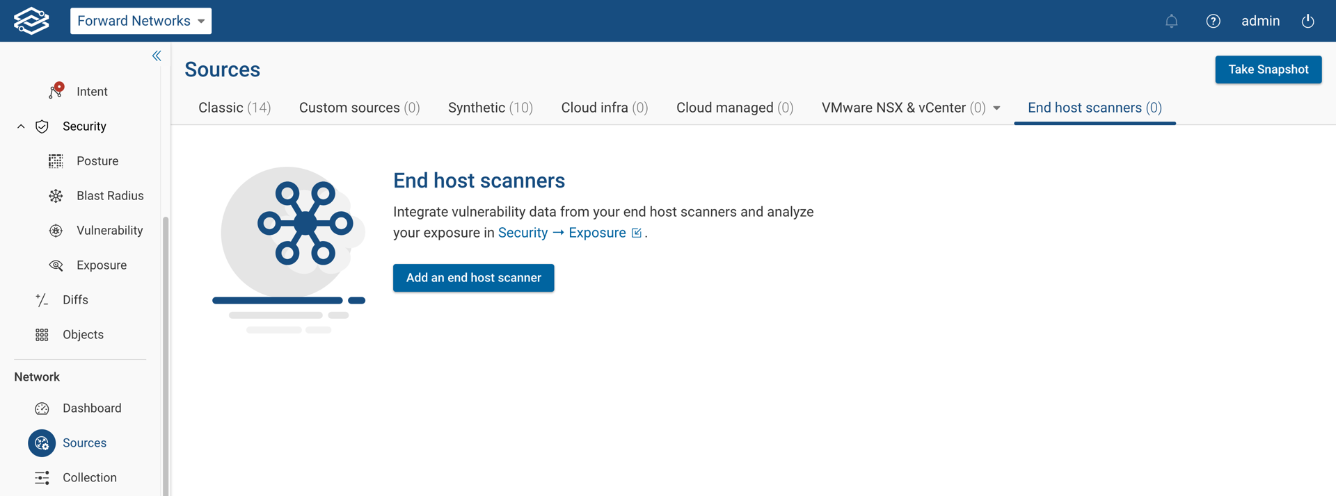This screenshot has height=496, width=1336.
Task: Select Sources in the sidebar
Action: [x=84, y=443]
